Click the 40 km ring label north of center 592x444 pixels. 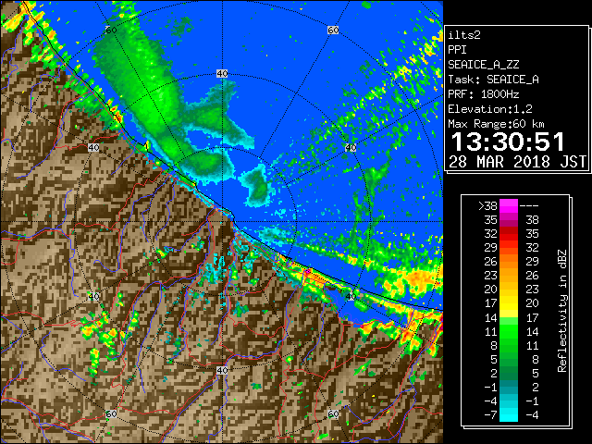click(x=222, y=74)
